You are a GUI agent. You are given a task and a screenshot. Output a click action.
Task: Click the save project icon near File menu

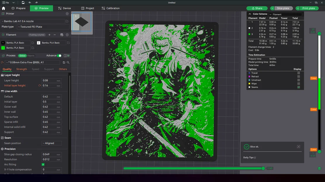pos(23,3)
